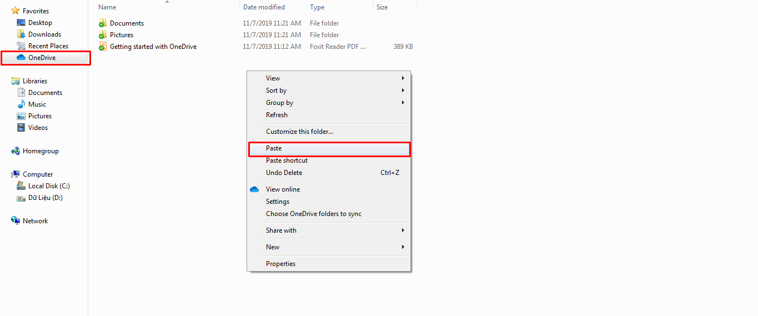This screenshot has height=316, width=758.
Task: Select the Pictures folder name in file list
Action: (x=122, y=35)
